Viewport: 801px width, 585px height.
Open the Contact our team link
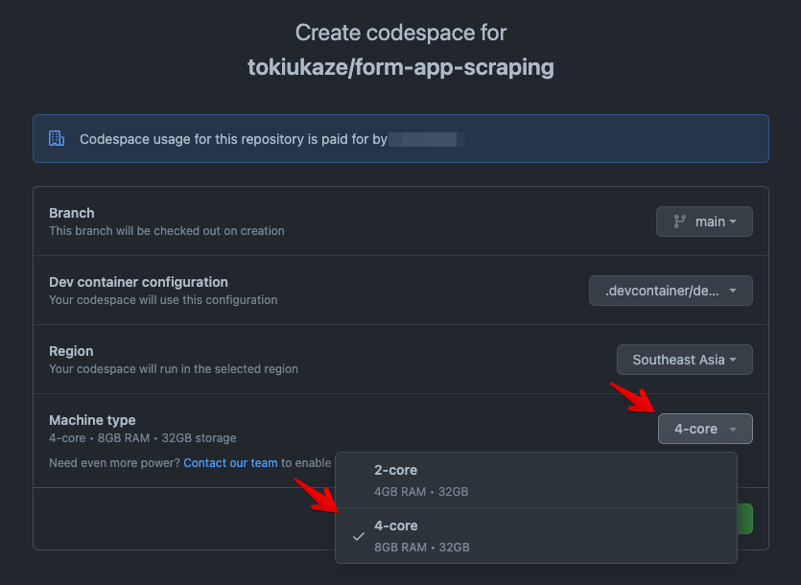(x=230, y=463)
